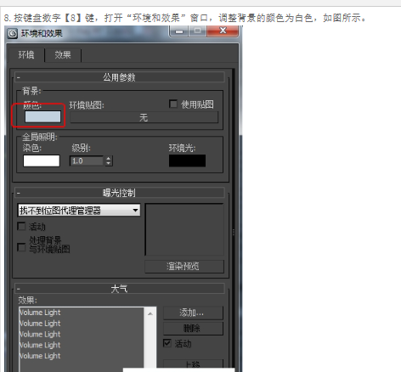401x372 pixels.
Task: Collapse the 公用参数 rollout
Action: tap(119, 77)
